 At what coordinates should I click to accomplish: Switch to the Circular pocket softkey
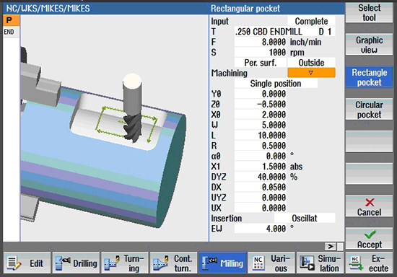[369, 109]
